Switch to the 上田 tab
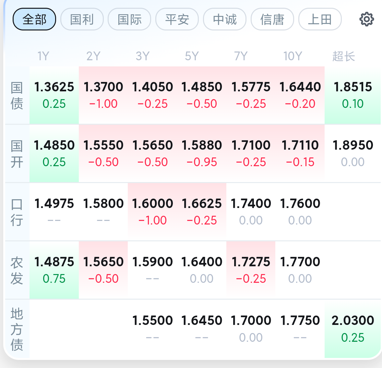382x368 pixels. (x=320, y=19)
